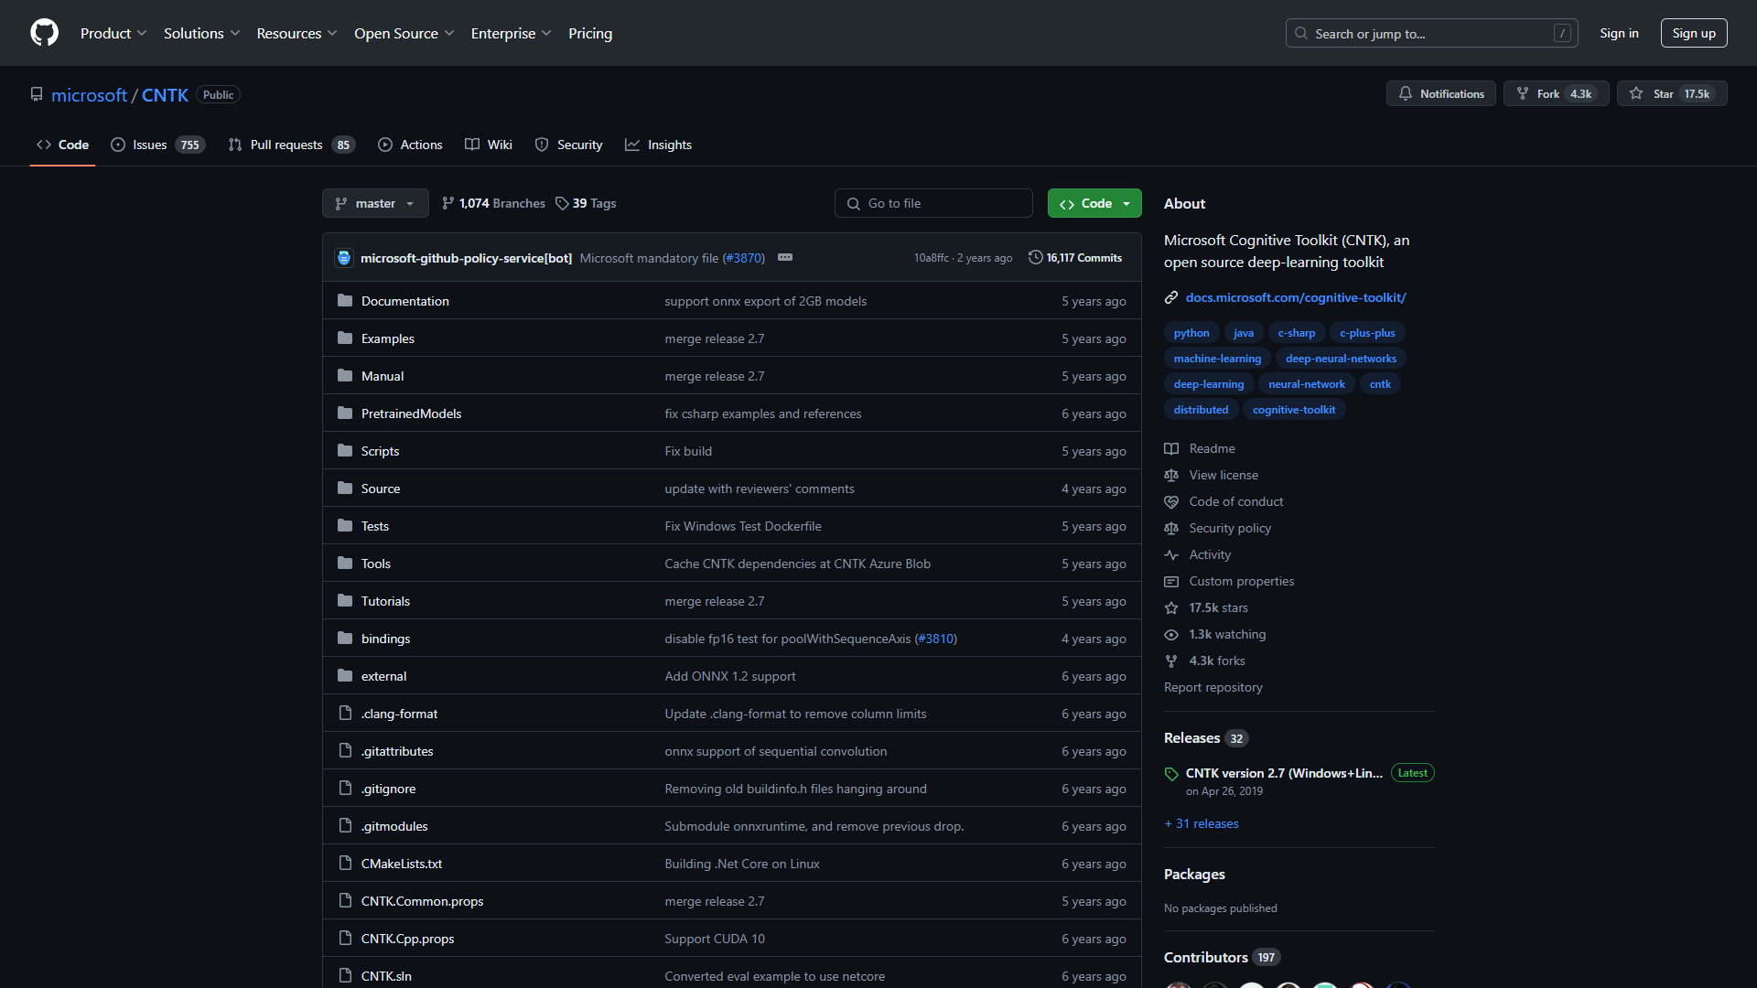This screenshot has width=1757, height=988.
Task: Toggle the Watch notifications button
Action: coord(1440,93)
